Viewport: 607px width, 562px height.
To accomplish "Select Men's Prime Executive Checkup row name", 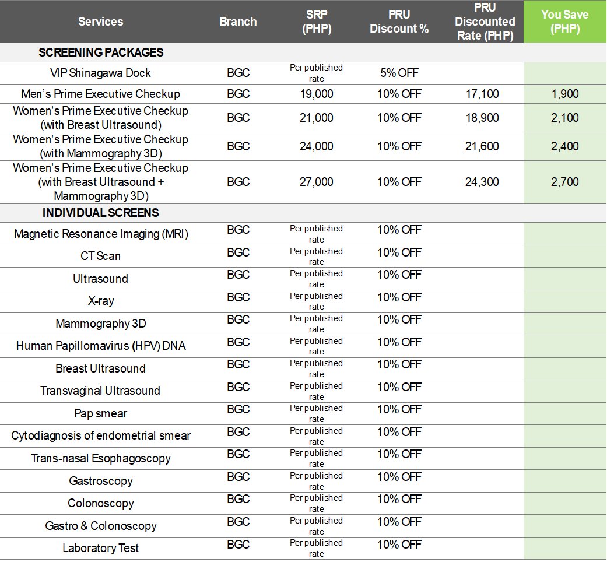I will click(x=101, y=94).
